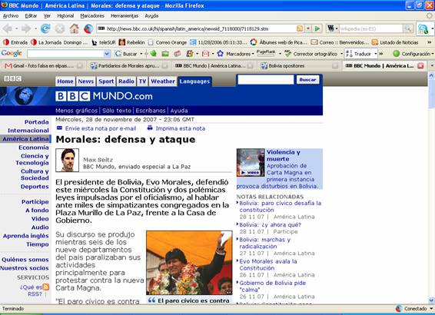This screenshot has height=315, width=435.
Task: Click the Google toolbar search input
Action: pos(66,54)
